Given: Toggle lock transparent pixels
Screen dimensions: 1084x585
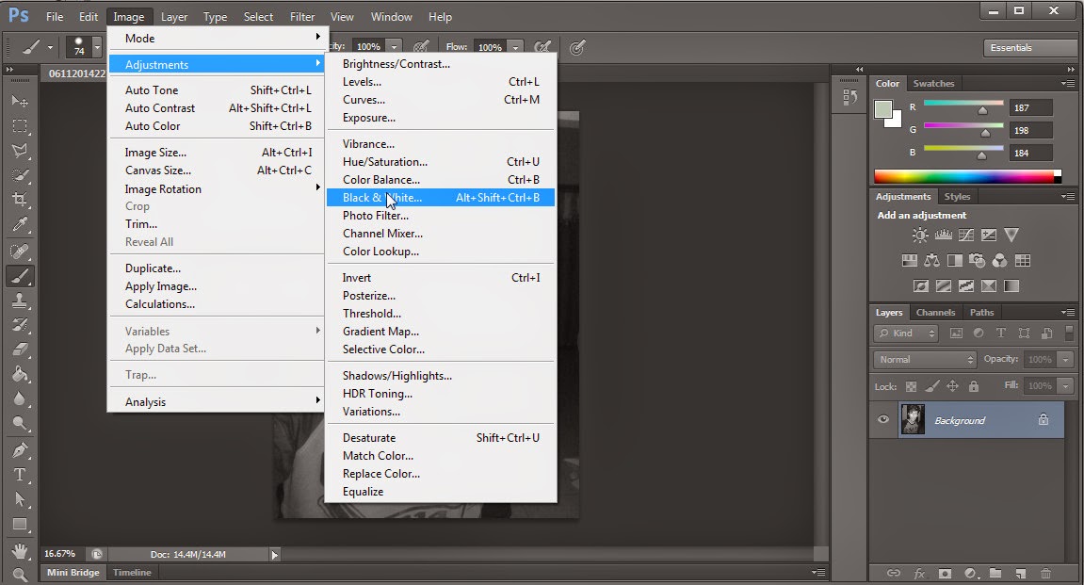Looking at the screenshot, I should pyautogui.click(x=911, y=386).
